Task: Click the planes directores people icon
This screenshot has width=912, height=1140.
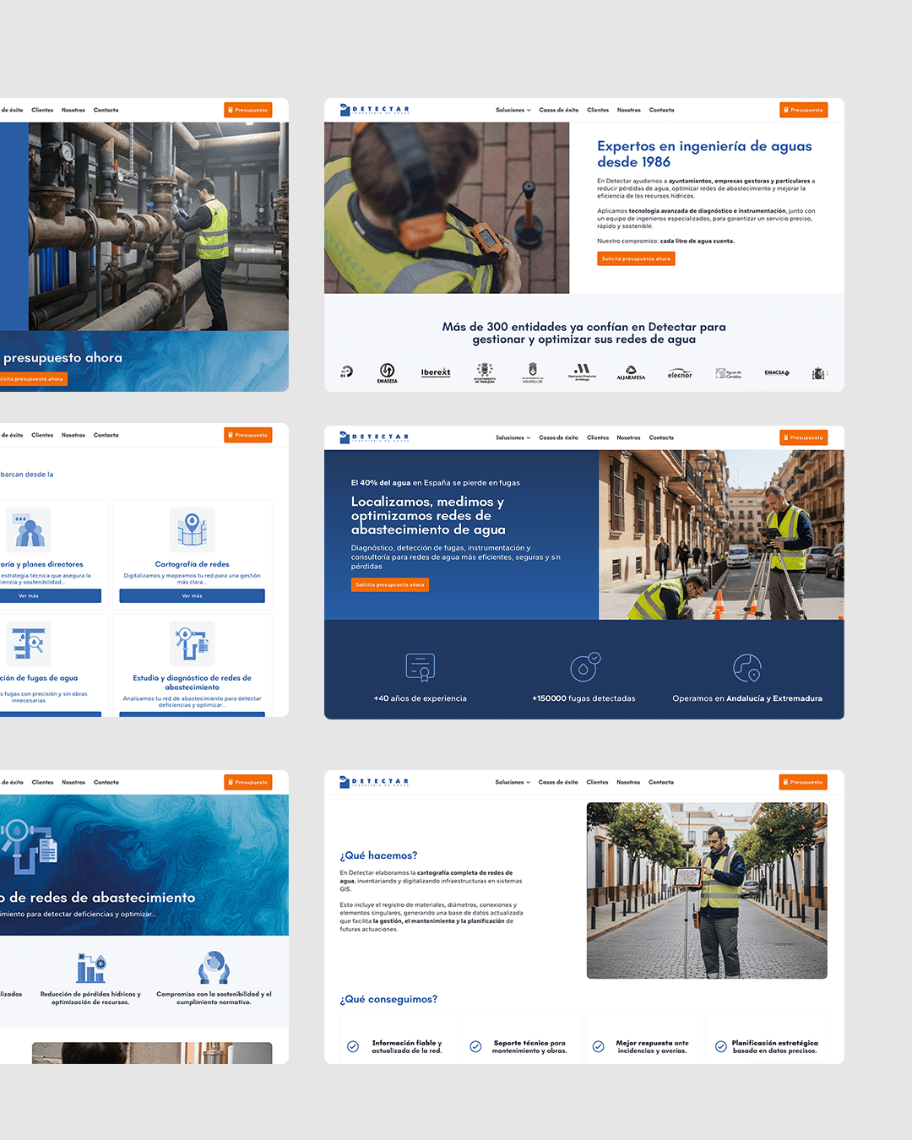Action: tap(29, 529)
